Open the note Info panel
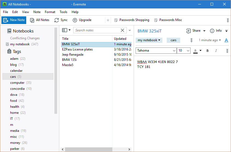 (x=216, y=31)
